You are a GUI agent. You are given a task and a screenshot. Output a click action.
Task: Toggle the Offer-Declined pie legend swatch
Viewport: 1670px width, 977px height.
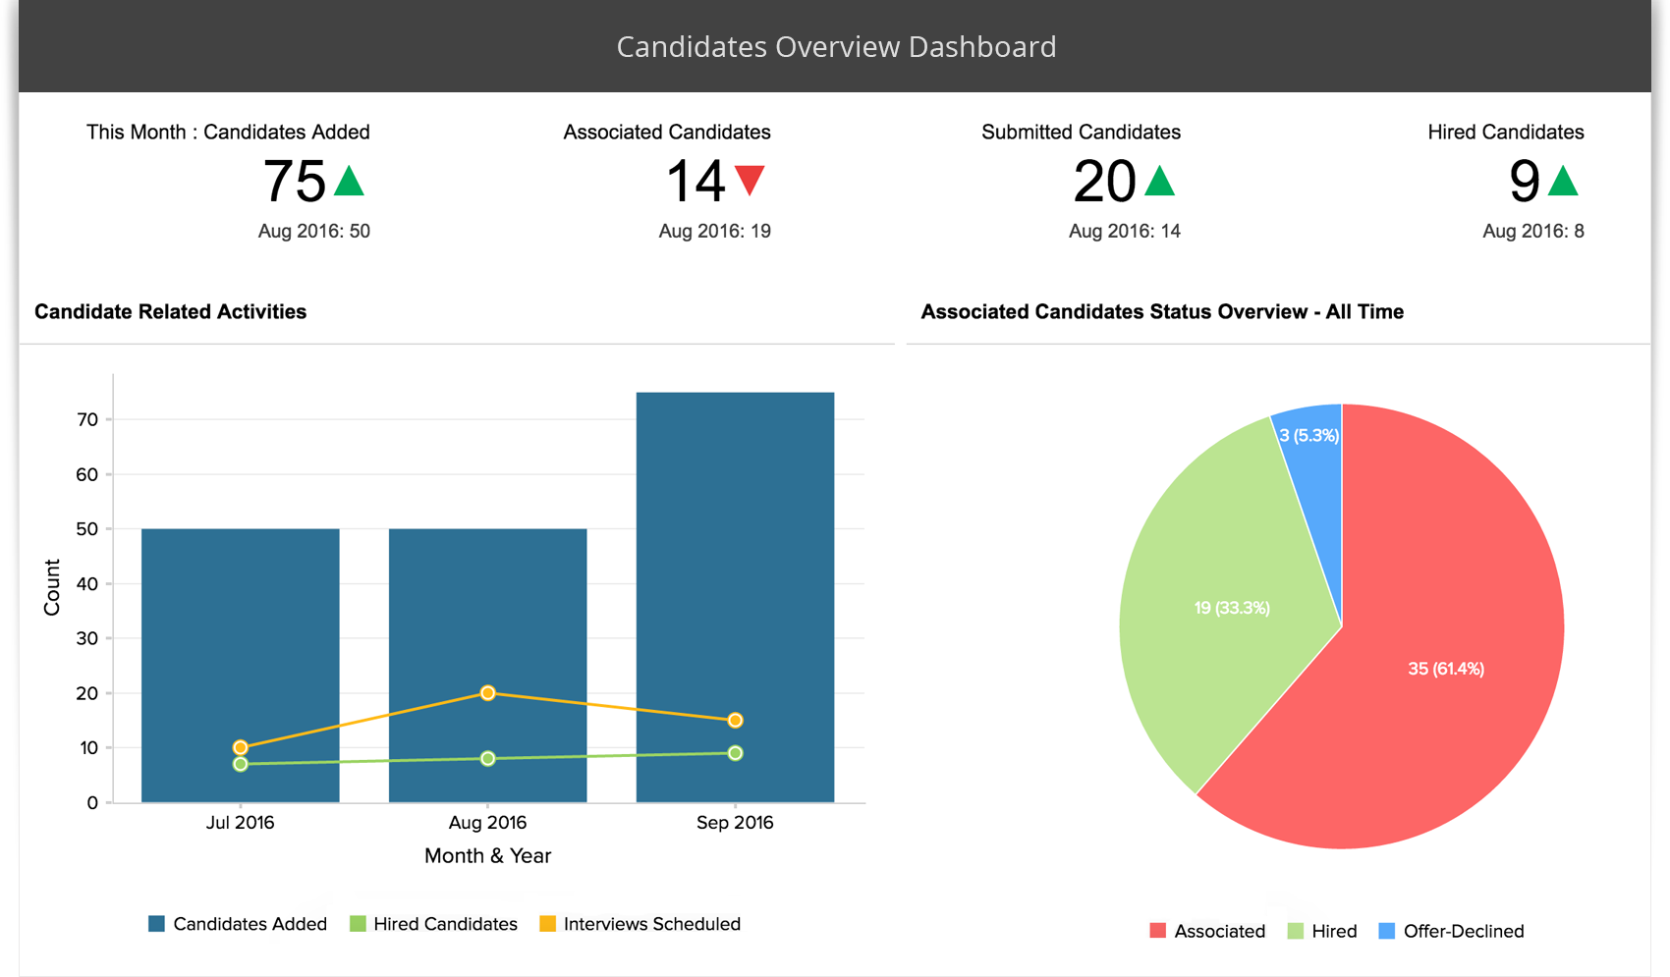click(1387, 931)
